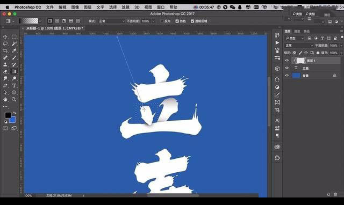The width and height of the screenshot is (344, 205).
Task: Select the Gradient tool
Action: point(14,71)
